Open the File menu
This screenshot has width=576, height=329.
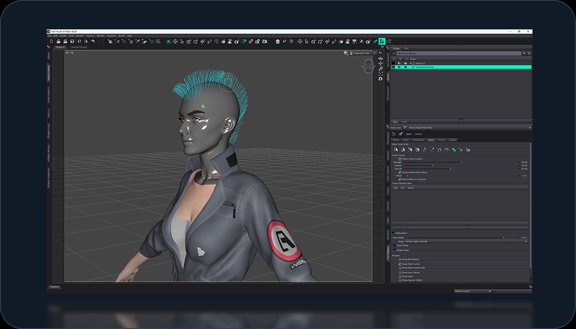point(49,35)
